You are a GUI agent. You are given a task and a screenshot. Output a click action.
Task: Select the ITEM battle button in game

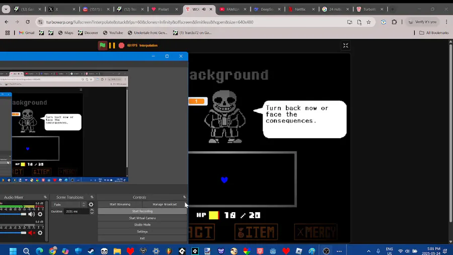256,232
